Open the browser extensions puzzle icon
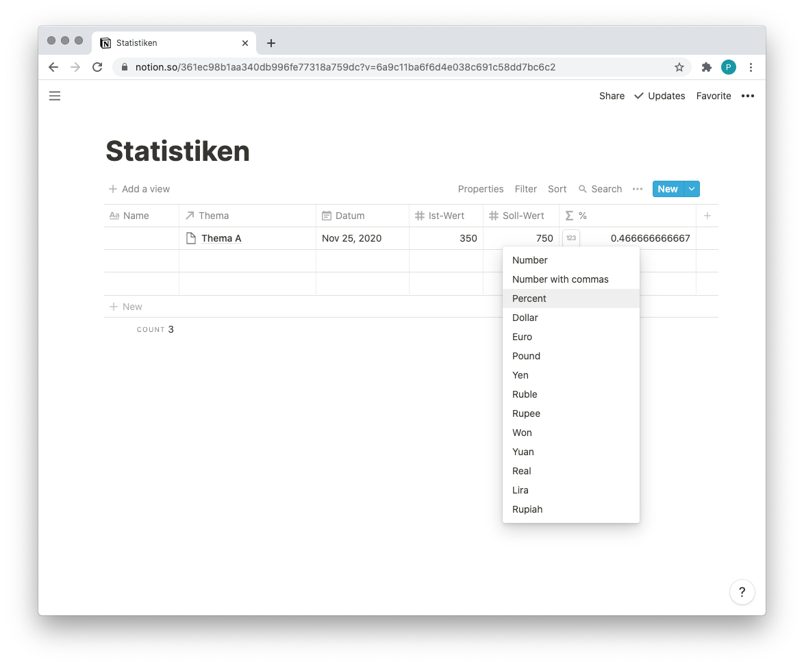804x666 pixels. [707, 67]
